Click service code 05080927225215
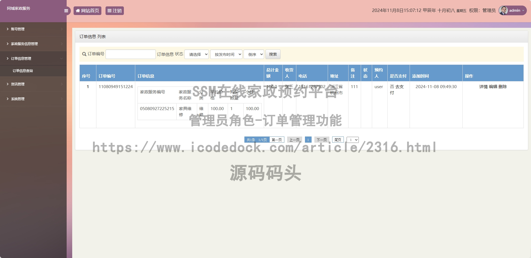Image resolution: width=531 pixels, height=258 pixels. [x=157, y=109]
